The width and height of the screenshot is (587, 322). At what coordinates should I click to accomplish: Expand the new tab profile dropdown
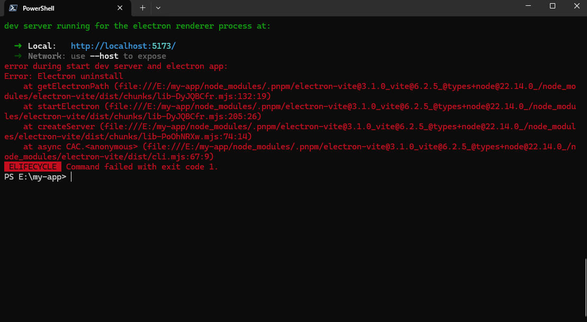[x=158, y=8]
